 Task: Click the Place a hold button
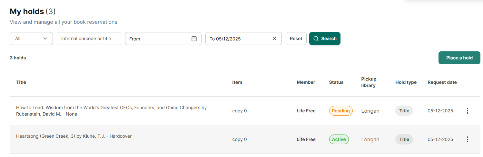[x=459, y=58]
